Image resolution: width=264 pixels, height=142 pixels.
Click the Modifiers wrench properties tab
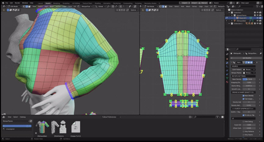(x=227, y=63)
